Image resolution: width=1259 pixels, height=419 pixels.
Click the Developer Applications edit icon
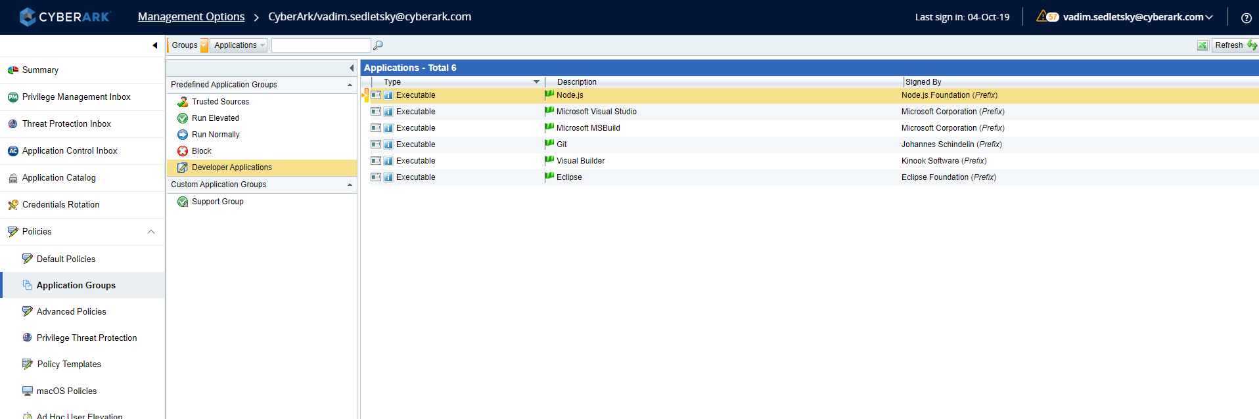(x=183, y=167)
